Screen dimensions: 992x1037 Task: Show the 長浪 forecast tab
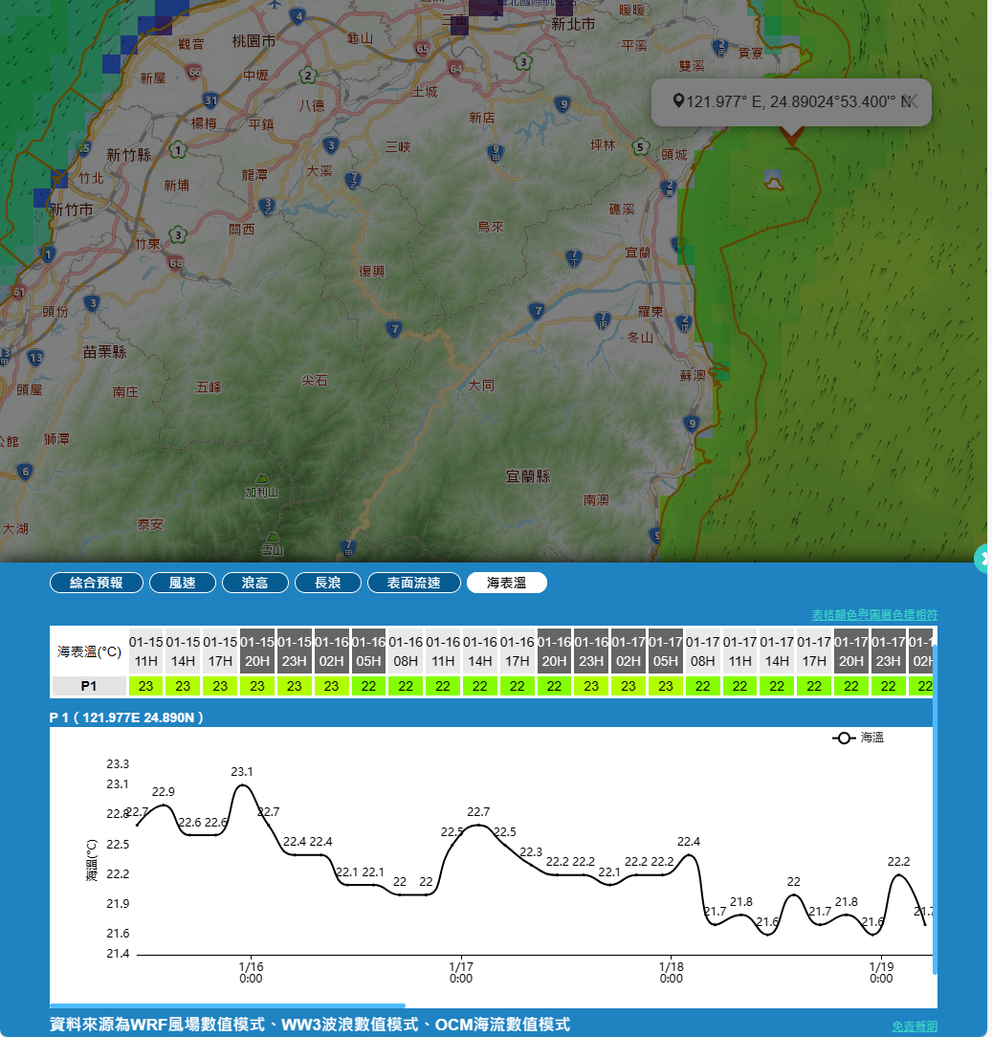(327, 583)
